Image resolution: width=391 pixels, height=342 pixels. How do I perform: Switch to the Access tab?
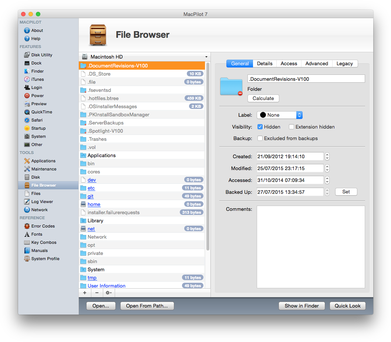289,63
